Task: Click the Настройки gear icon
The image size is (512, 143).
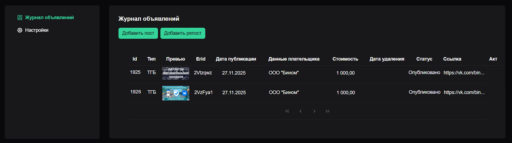Action: [20, 30]
